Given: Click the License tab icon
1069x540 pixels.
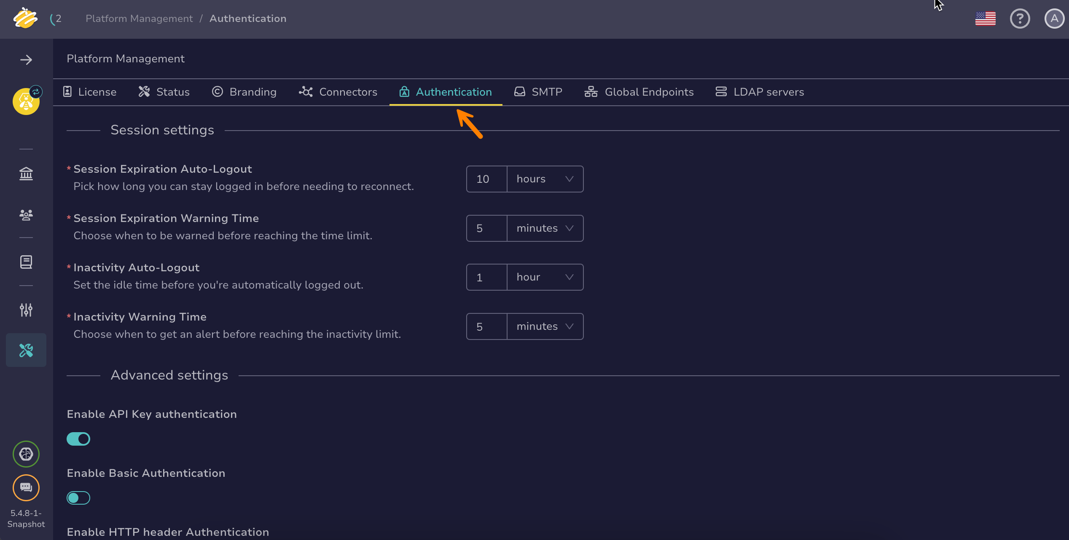Looking at the screenshot, I should (x=67, y=91).
